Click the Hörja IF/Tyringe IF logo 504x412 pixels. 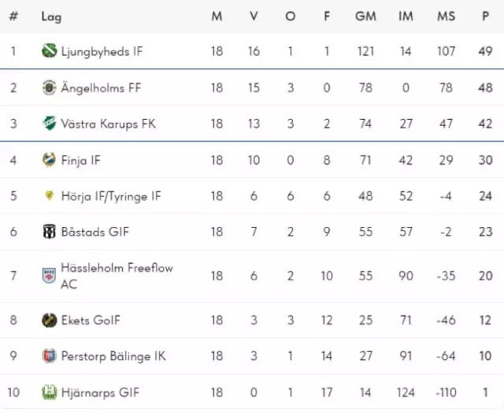point(49,196)
